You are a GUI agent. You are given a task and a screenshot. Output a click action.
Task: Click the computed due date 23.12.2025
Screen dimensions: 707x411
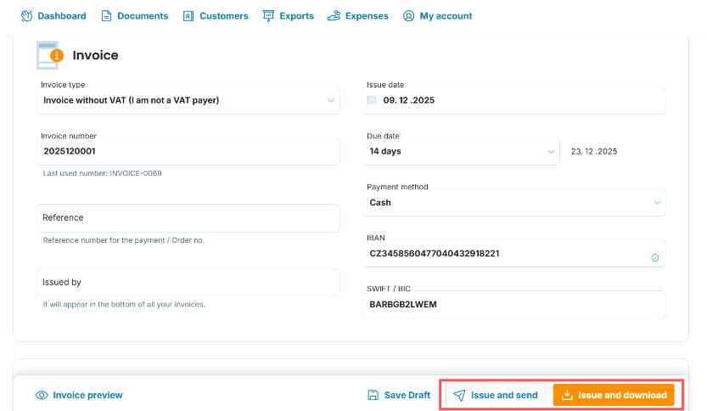pyautogui.click(x=594, y=152)
